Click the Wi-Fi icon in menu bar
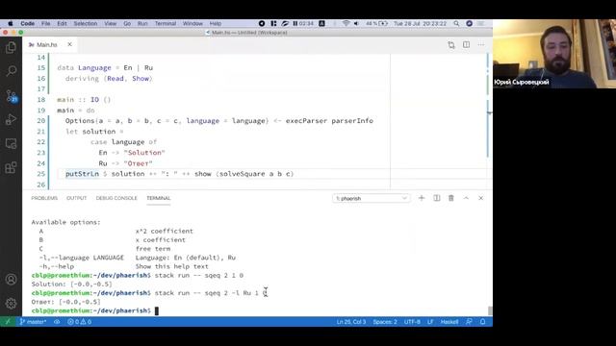Image resolution: width=616 pixels, height=346 pixels. pyautogui.click(x=346, y=23)
